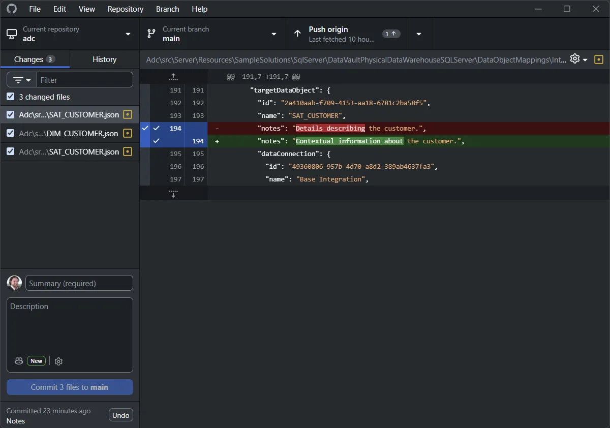Click the commit Summary field
This screenshot has width=610, height=428.
(79, 283)
